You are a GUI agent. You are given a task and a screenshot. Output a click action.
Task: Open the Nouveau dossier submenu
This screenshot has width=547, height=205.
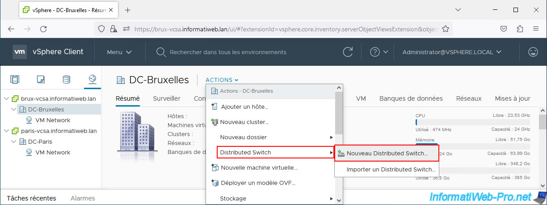[x=271, y=137]
